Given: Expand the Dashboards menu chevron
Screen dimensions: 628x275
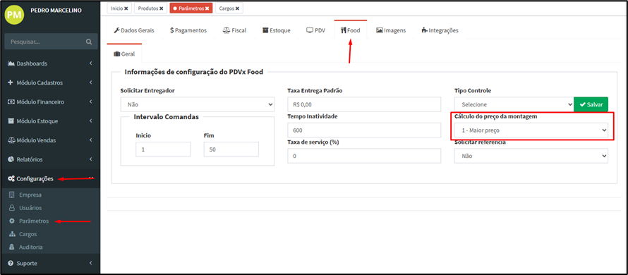Looking at the screenshot, I should pos(91,63).
